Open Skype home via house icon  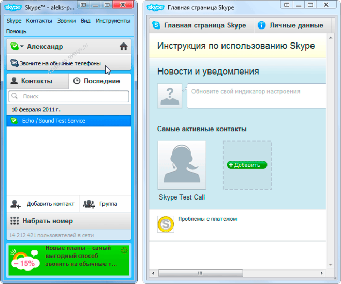[123, 46]
